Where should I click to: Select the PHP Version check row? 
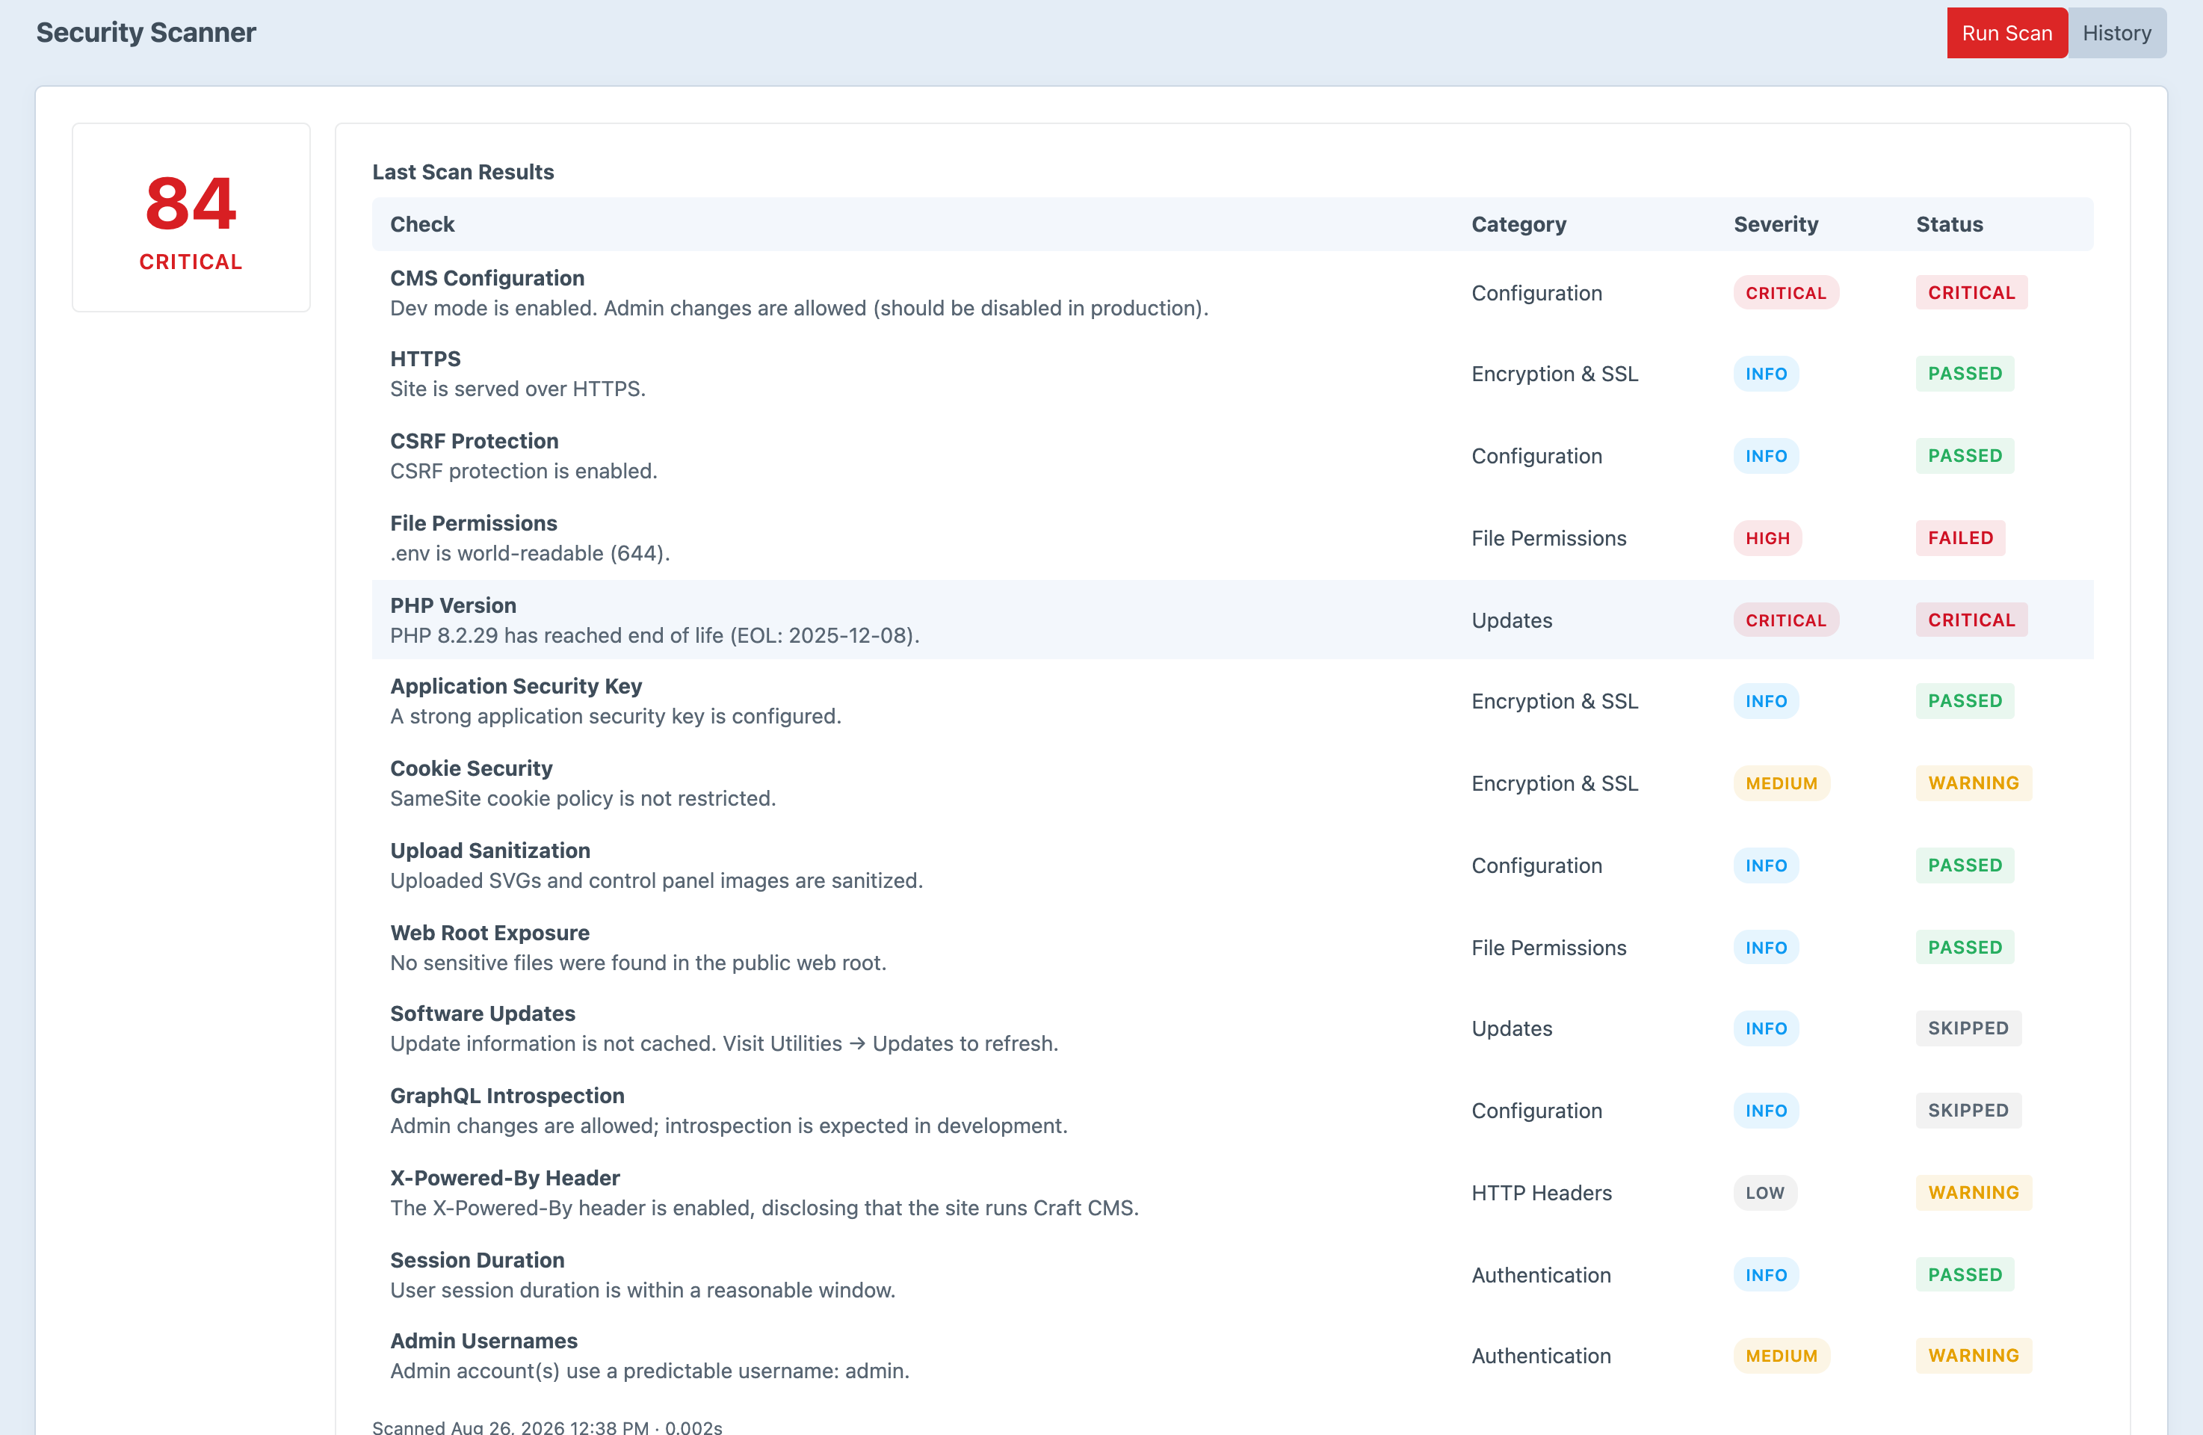click(1232, 620)
